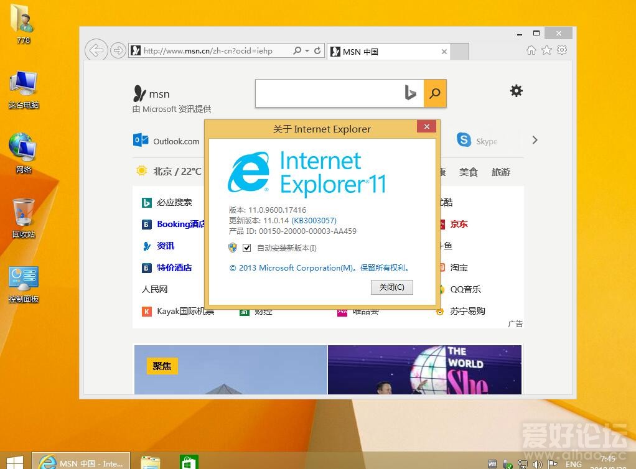Open the 回收站 recycle bin
This screenshot has height=469, width=636.
pos(24,218)
